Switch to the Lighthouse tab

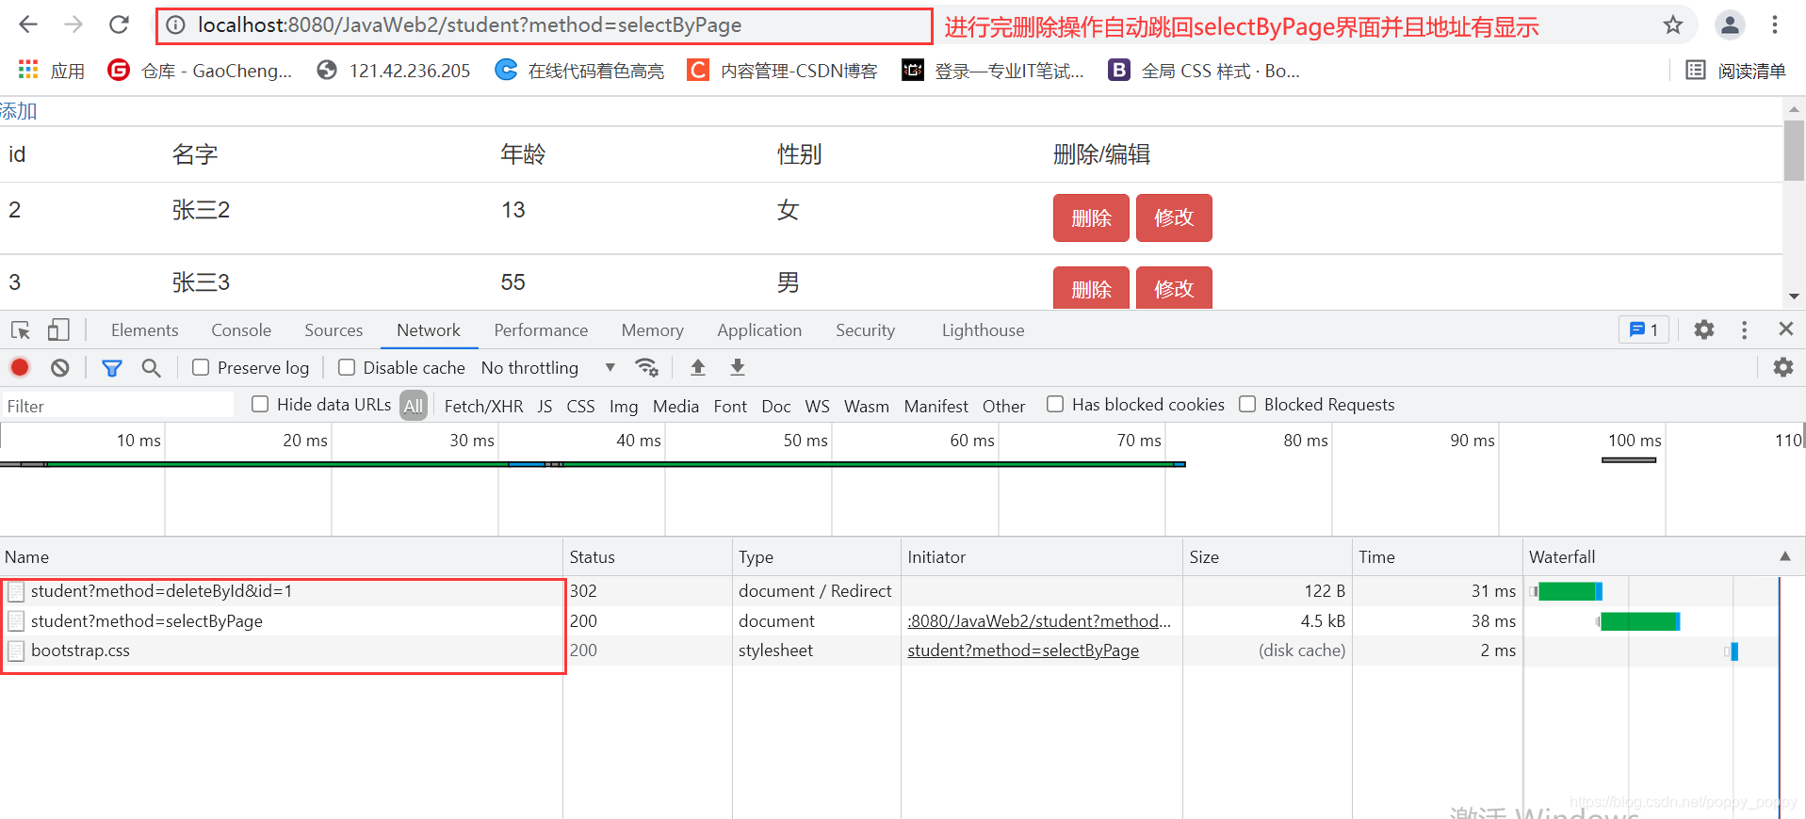983,330
